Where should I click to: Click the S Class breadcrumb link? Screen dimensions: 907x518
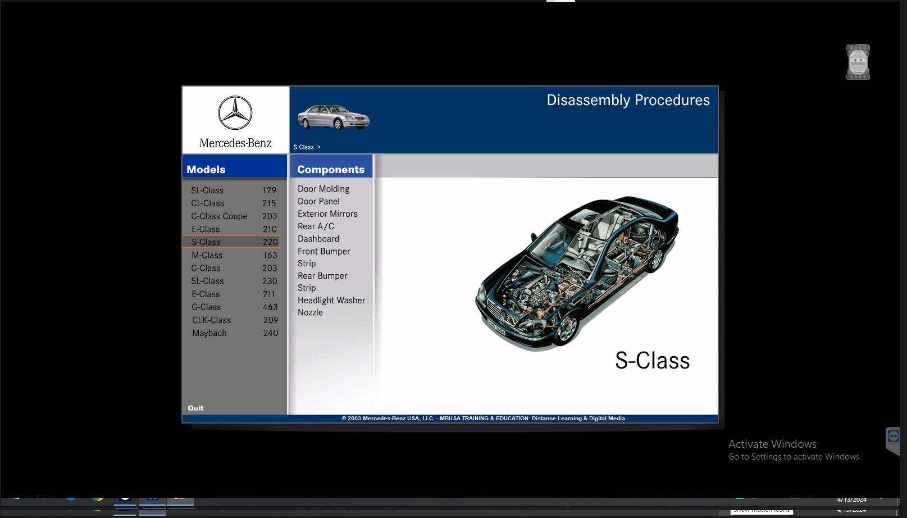(x=307, y=147)
